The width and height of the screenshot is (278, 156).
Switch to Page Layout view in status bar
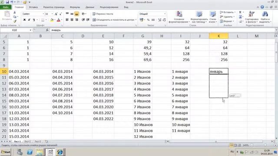point(235,145)
